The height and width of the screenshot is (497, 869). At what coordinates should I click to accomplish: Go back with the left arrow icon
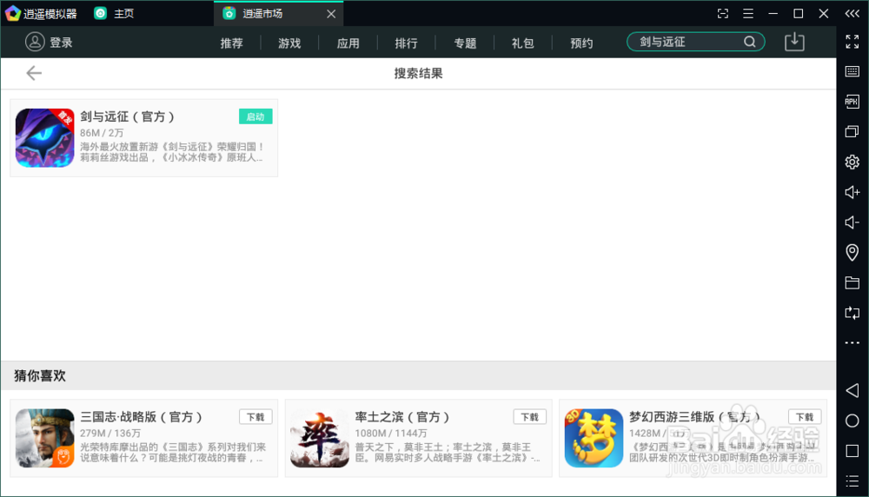point(34,73)
